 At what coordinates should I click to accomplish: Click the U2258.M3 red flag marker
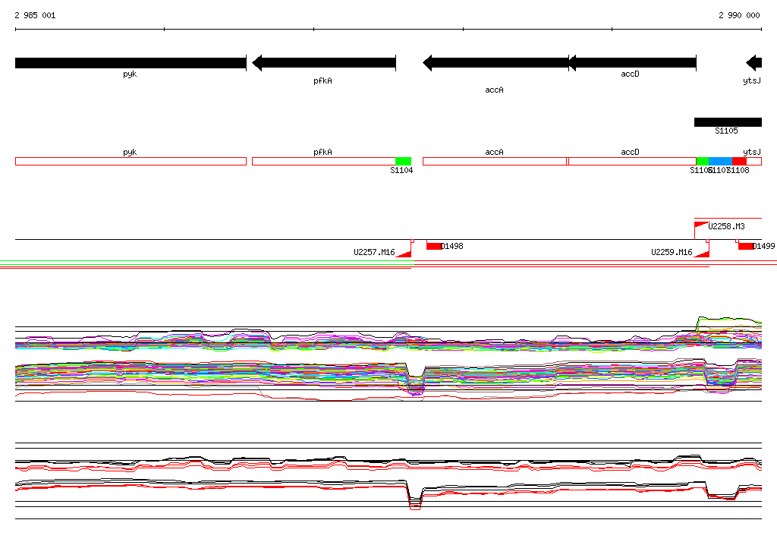[x=700, y=225]
